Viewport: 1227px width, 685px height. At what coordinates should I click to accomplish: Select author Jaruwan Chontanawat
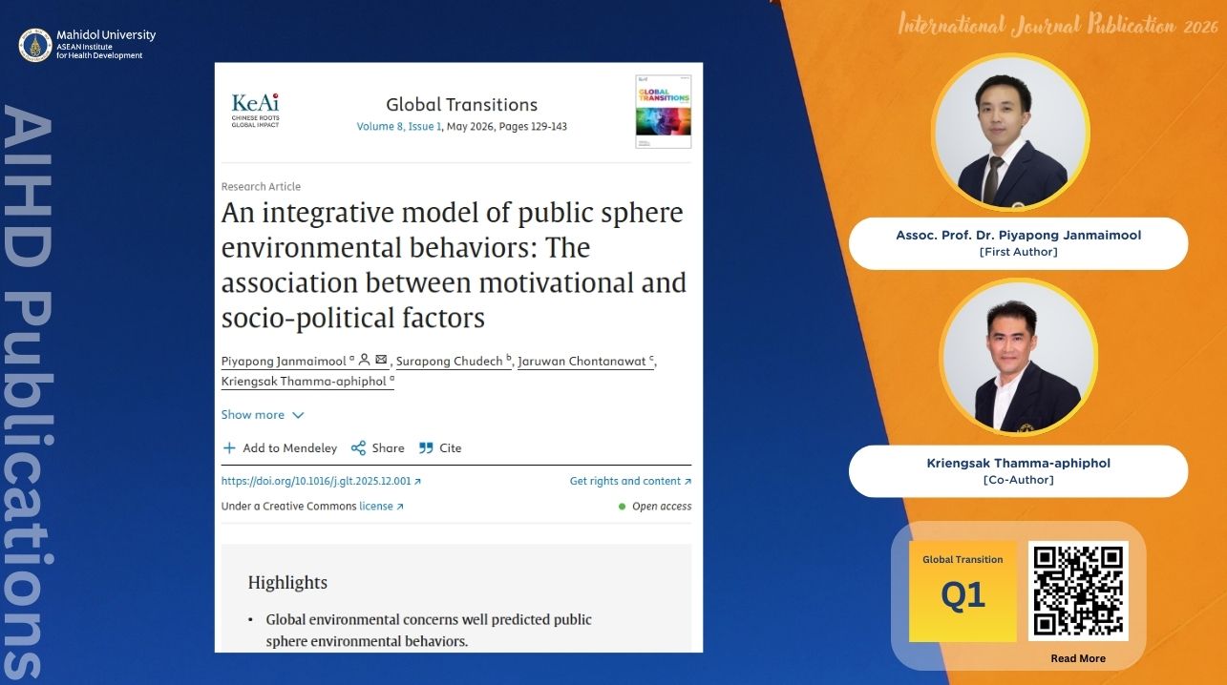582,361
